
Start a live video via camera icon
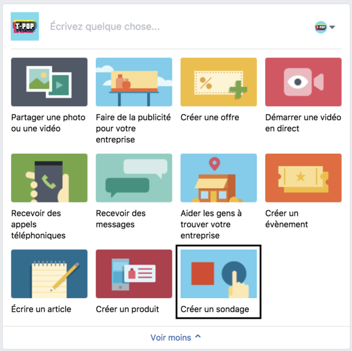point(303,82)
